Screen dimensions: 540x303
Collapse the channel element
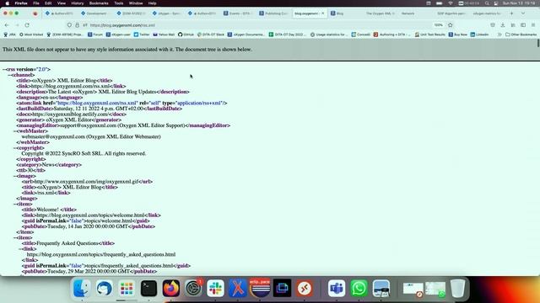(9, 75)
